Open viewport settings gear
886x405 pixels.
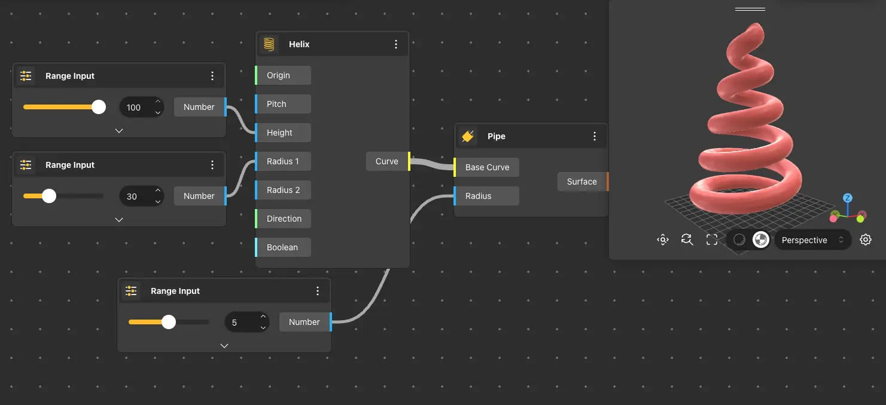[865, 240]
